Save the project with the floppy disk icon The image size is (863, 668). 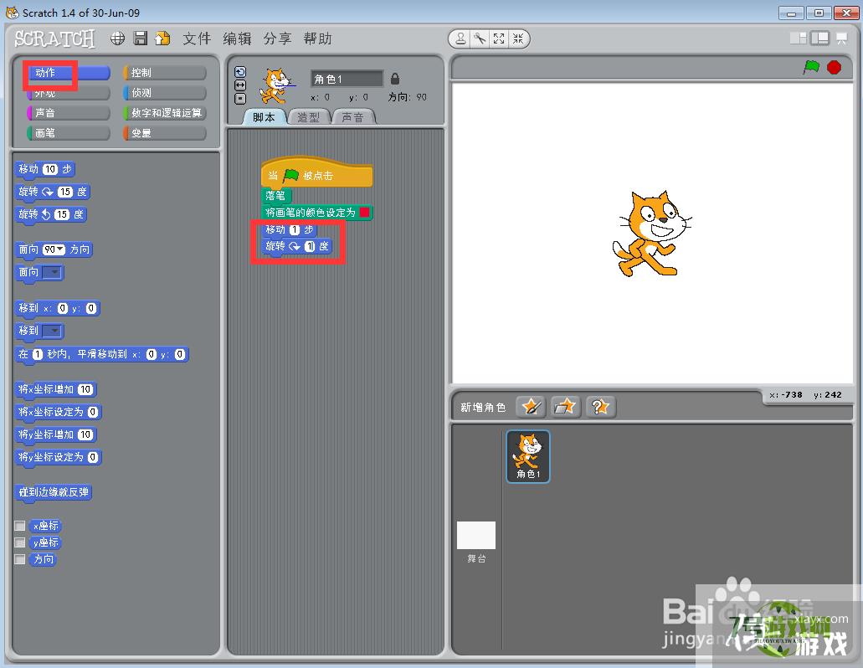tap(141, 39)
